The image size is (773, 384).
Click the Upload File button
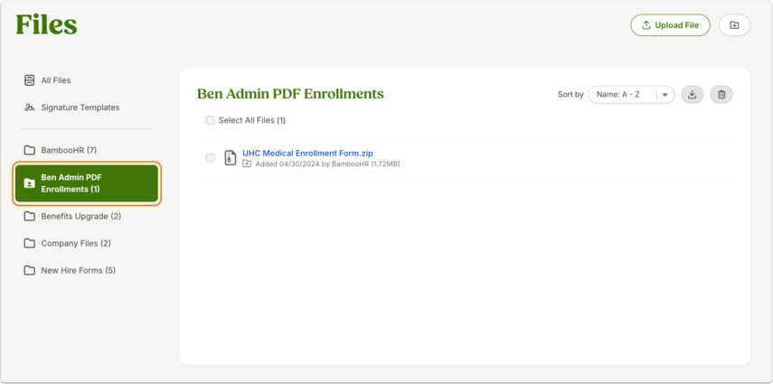click(x=670, y=25)
